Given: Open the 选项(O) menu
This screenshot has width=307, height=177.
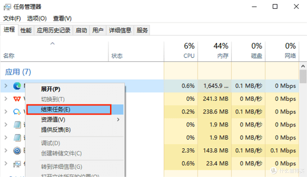Looking at the screenshot, I should click(x=37, y=18).
